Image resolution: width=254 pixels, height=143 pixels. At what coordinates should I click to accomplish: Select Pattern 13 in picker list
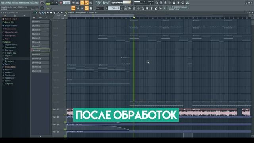tap(40, 71)
